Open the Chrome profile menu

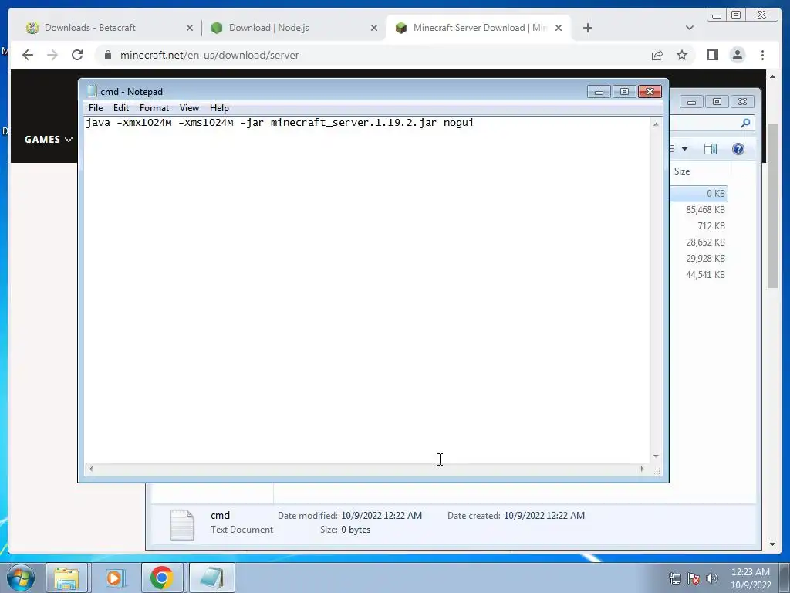737,55
